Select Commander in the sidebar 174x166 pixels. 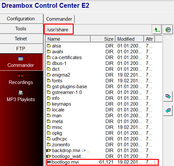(21, 62)
